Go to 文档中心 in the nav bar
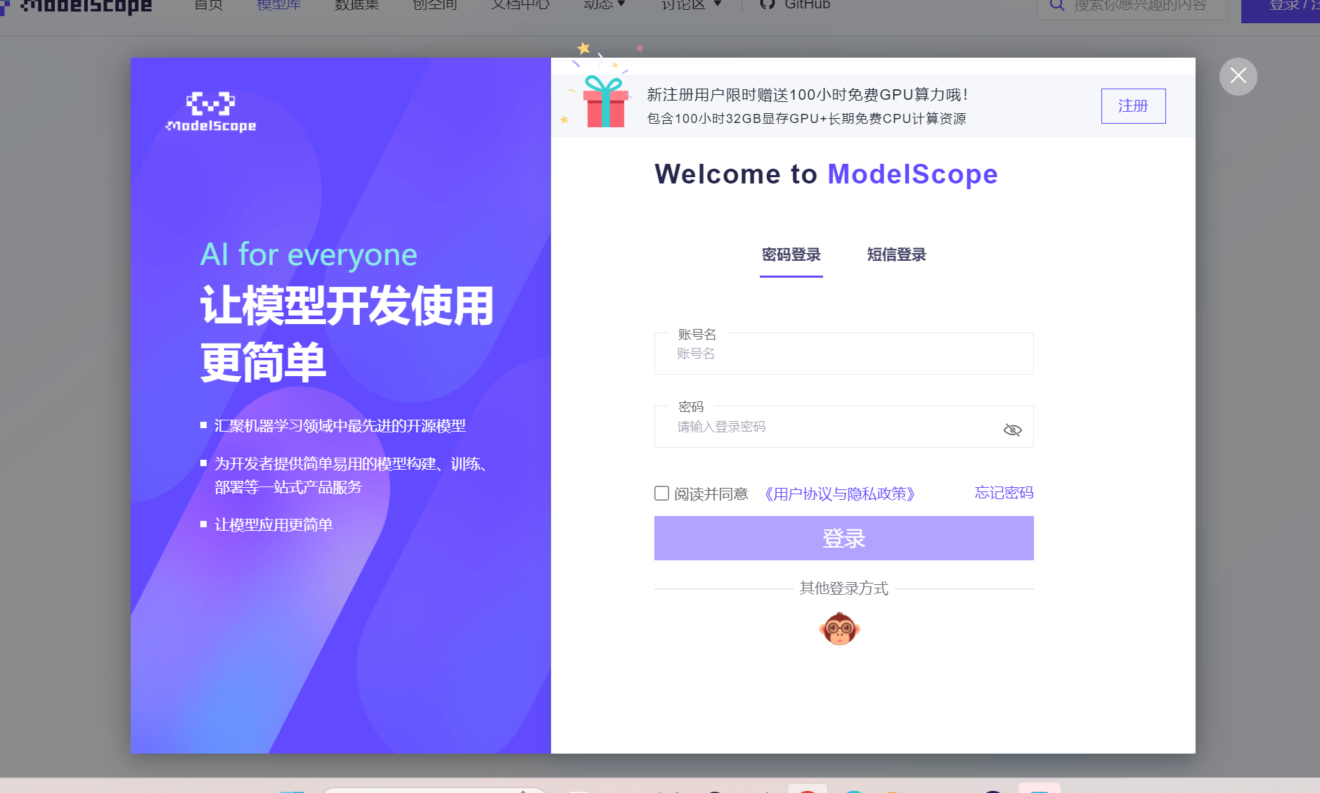Screen dimensions: 1320x793 (520, 5)
